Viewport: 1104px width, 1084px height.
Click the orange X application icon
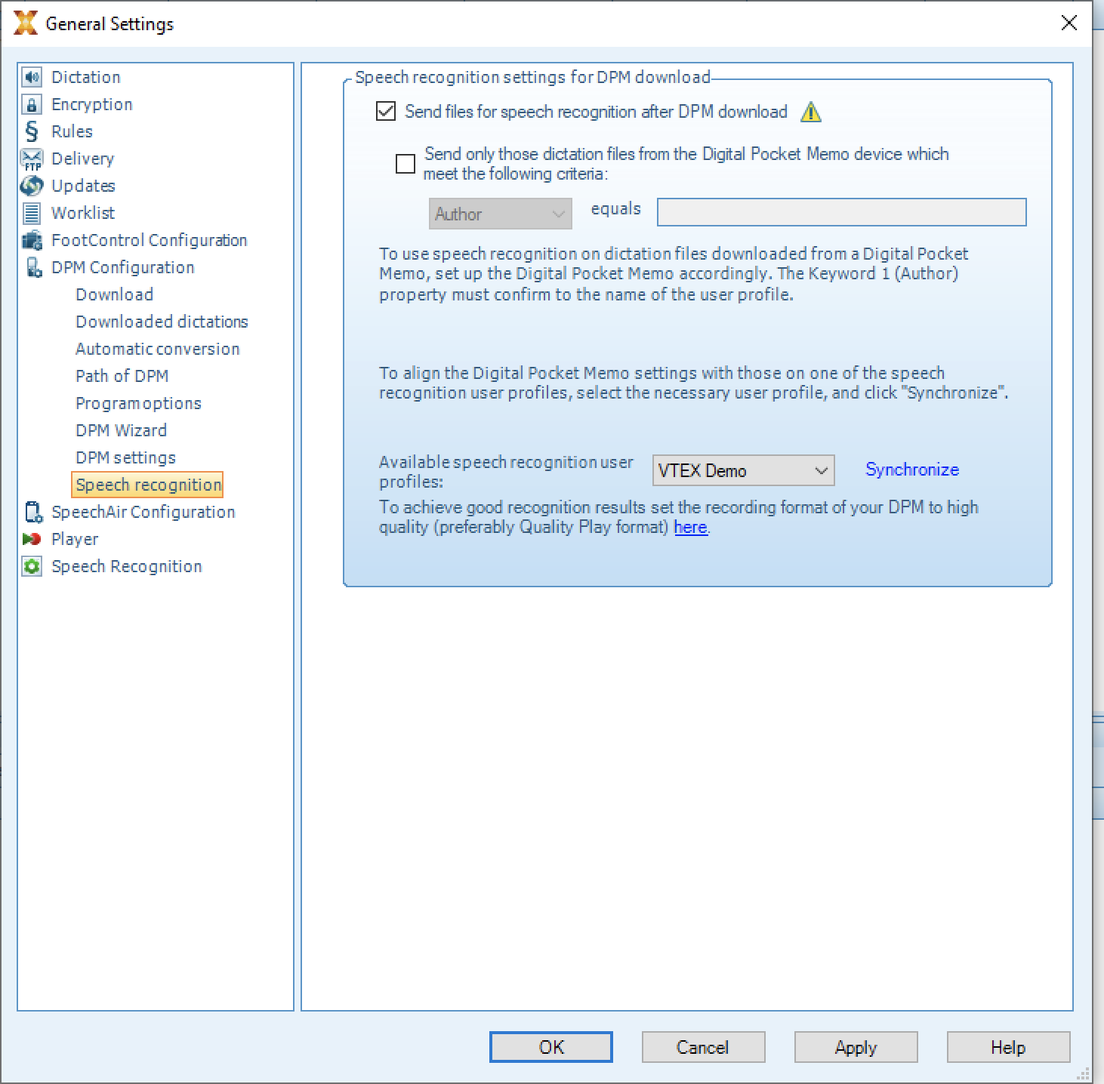(25, 23)
